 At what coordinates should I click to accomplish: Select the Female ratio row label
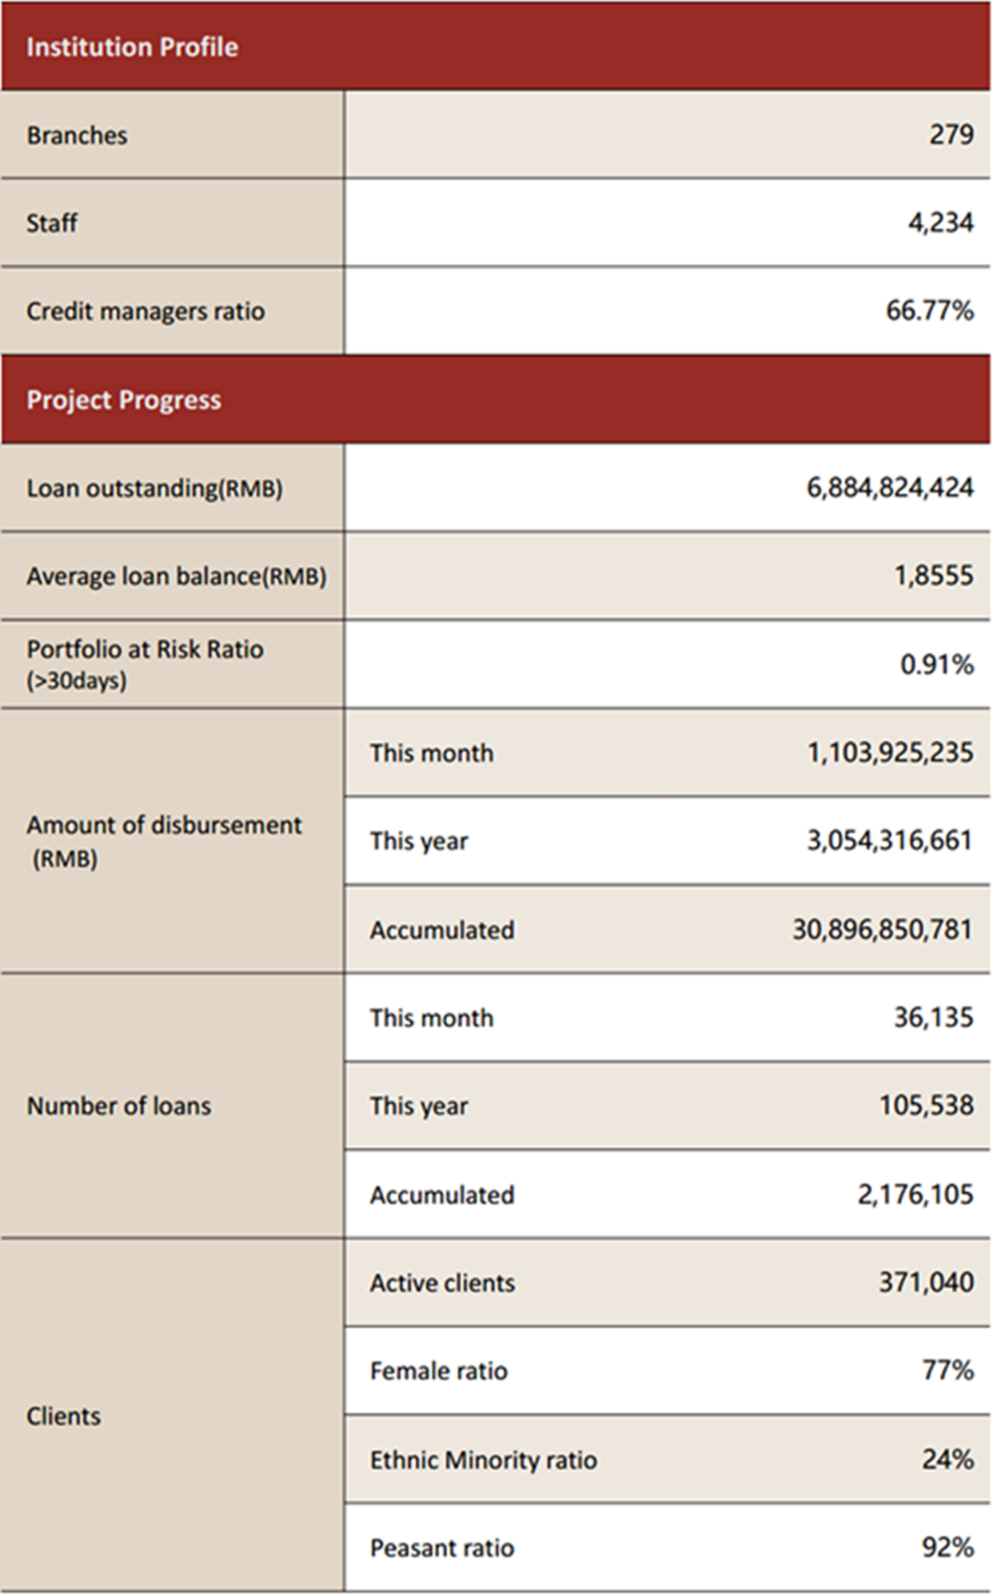(439, 1372)
